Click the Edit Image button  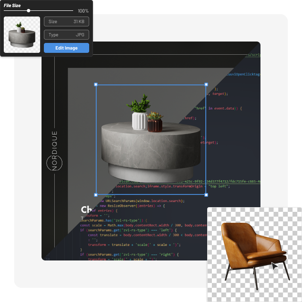[66, 48]
